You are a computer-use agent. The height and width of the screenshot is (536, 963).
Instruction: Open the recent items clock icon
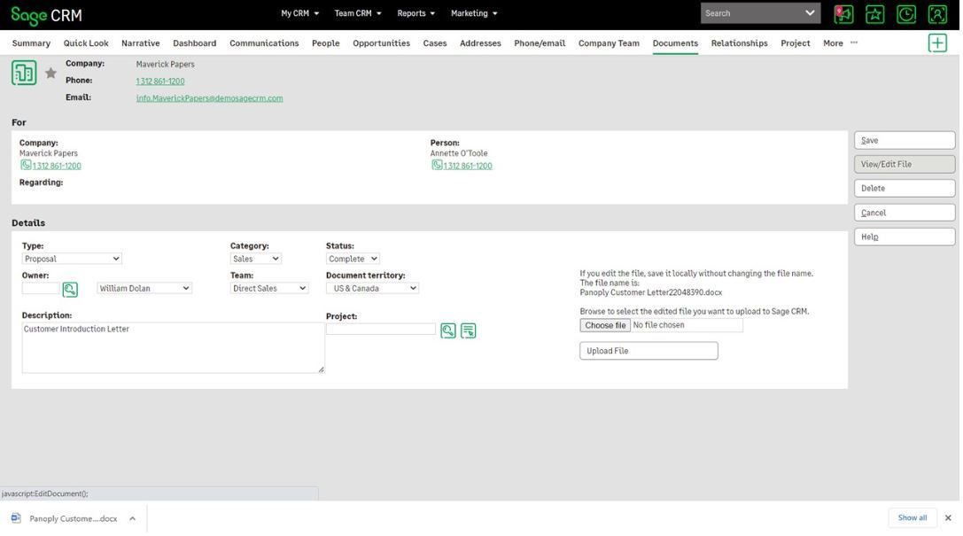tap(906, 14)
